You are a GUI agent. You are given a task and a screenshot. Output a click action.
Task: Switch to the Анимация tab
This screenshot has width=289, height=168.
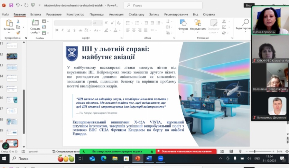pos(116,14)
